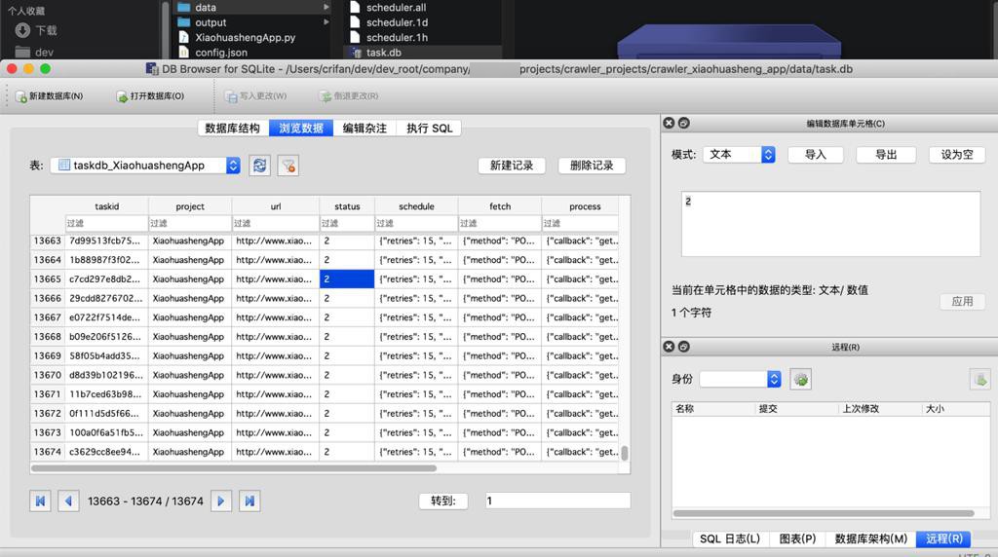Click the Remote panel horizontal scrollbar

tap(824, 514)
